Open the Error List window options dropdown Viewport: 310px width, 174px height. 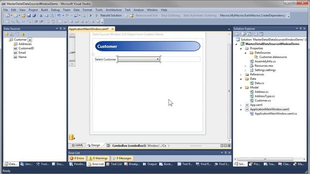[x=222, y=153]
